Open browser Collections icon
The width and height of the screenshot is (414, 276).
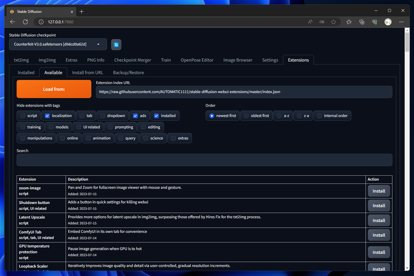[x=362, y=22]
